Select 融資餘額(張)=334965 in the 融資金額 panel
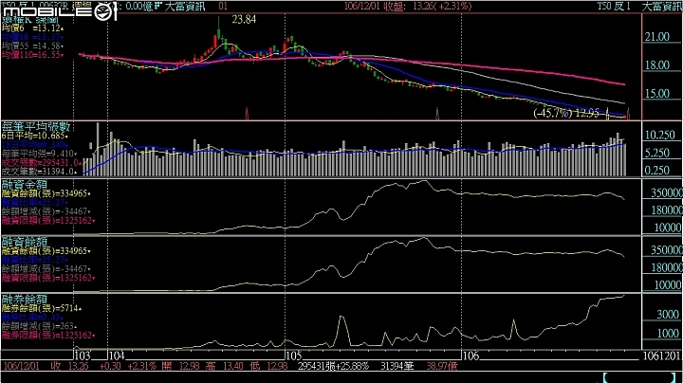The image size is (683, 383). tap(46, 193)
